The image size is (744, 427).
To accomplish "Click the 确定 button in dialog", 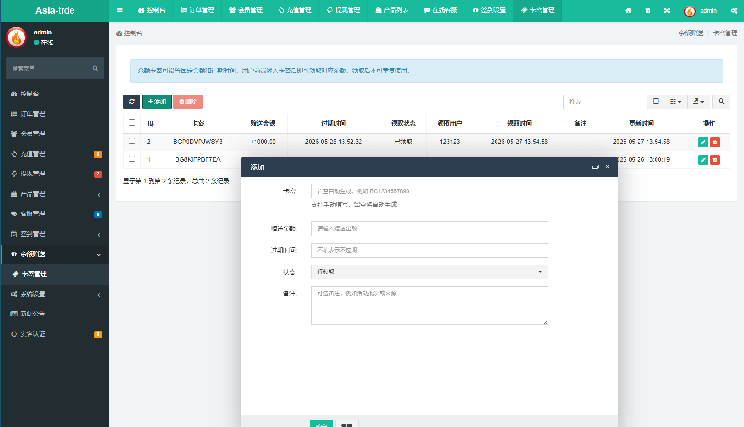I will [x=321, y=424].
